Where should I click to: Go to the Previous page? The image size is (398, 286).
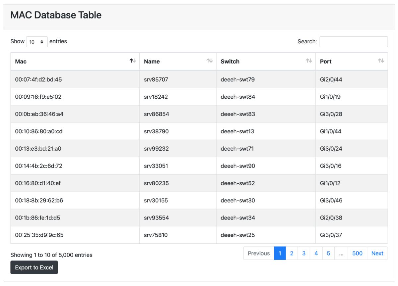259,253
